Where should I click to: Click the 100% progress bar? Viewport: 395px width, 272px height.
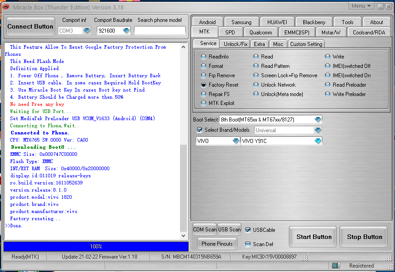tap(96, 247)
